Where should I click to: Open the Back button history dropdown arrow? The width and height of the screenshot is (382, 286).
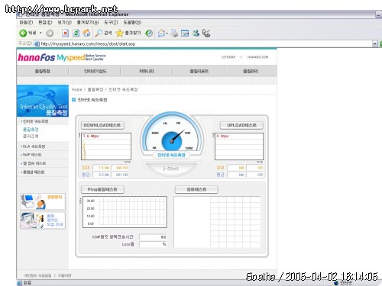(x=40, y=33)
